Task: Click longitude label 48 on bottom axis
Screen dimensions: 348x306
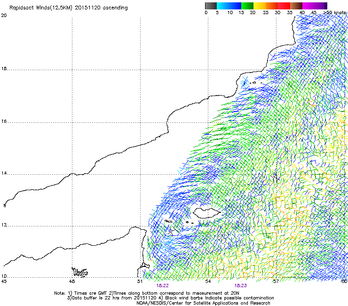Action: [71, 282]
